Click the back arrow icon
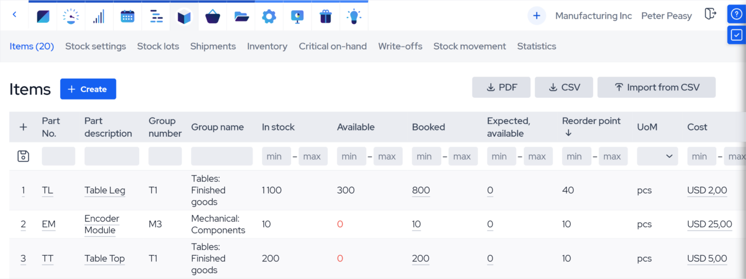Image resolution: width=746 pixels, height=279 pixels. point(15,16)
